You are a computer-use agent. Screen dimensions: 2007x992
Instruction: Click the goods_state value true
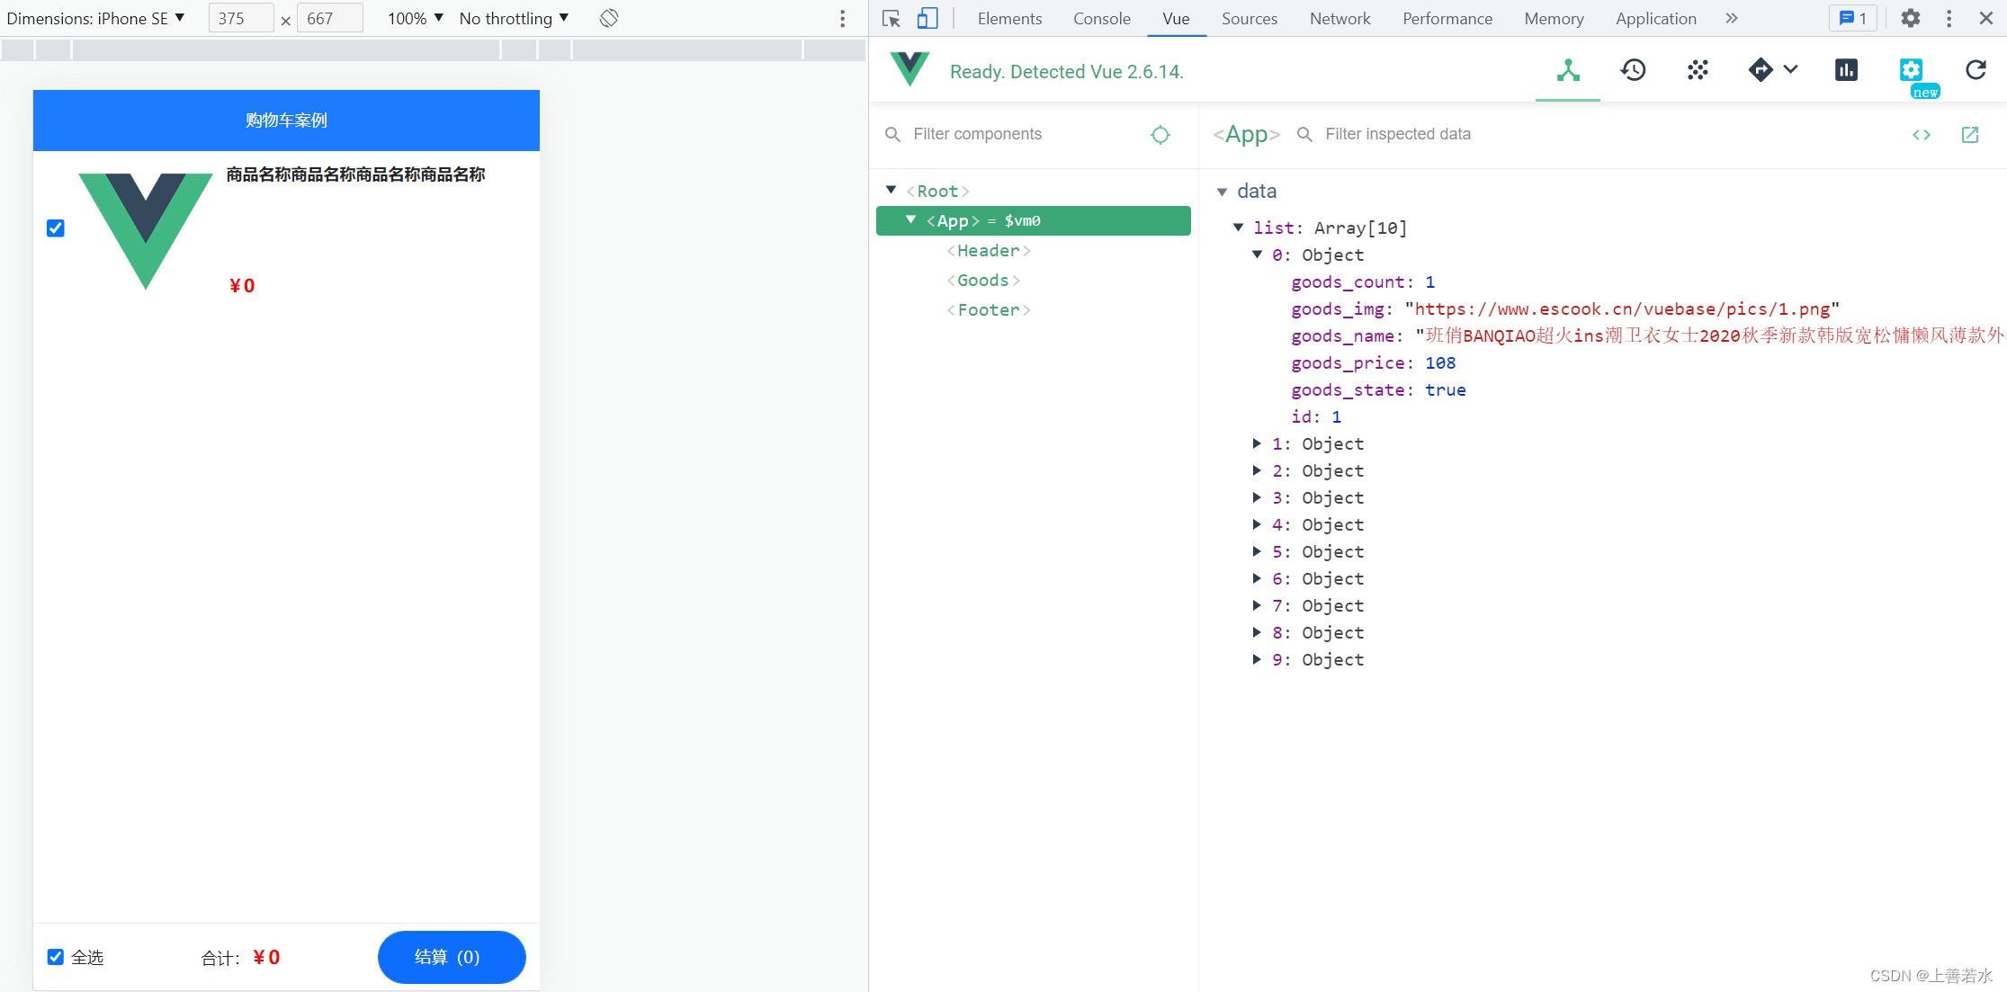(x=1445, y=389)
